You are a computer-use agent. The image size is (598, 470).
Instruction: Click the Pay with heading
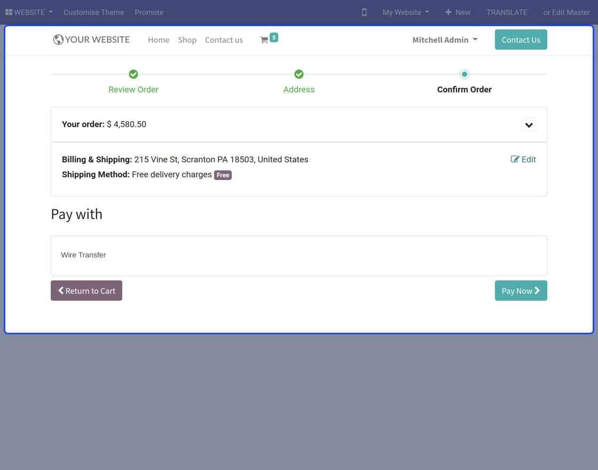[x=77, y=214]
